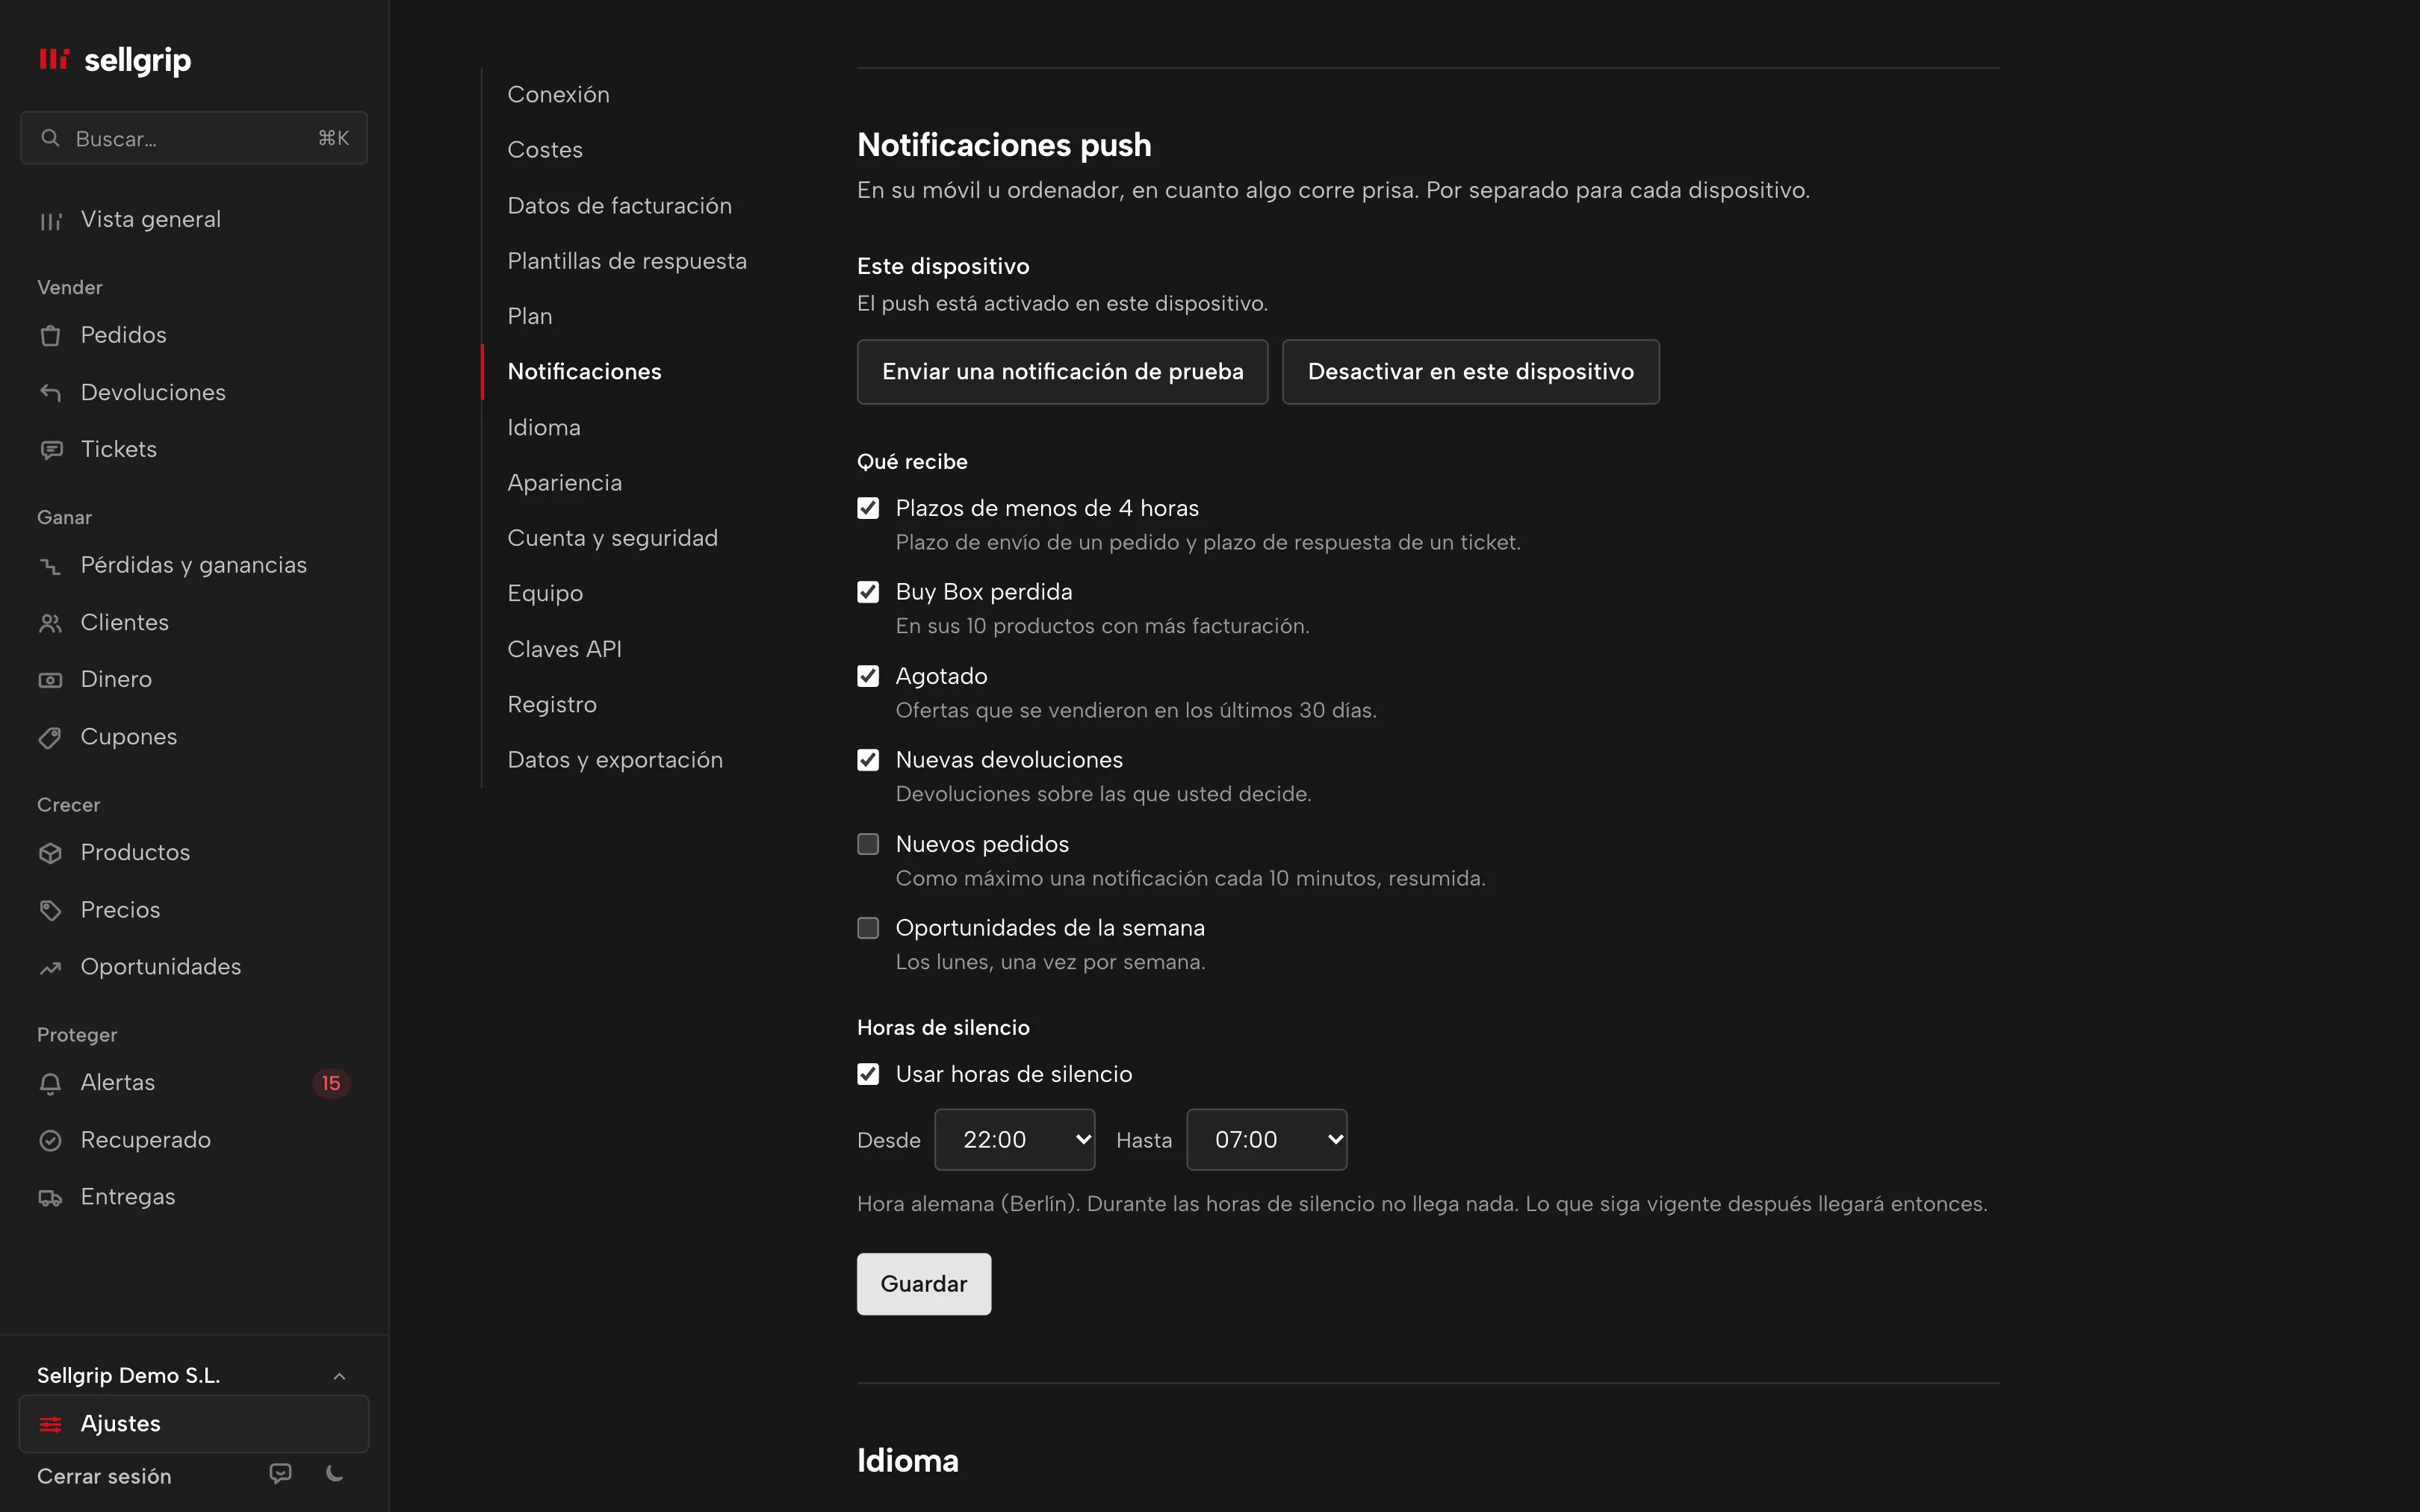Screen dimensions: 2420x1512
Task: Open feedback via chat icon near Cerrar sesión
Action: pos(281,1473)
